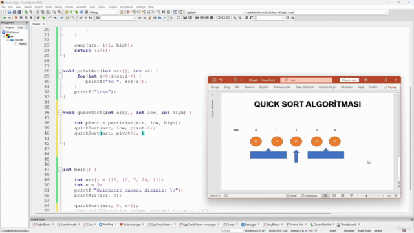Screen dimensions: 414x233
Task: Click Start from beginning icon in PowerPoint title bar
Action: 235,80
